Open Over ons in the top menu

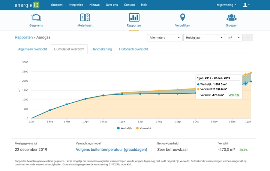[x=112, y=5]
